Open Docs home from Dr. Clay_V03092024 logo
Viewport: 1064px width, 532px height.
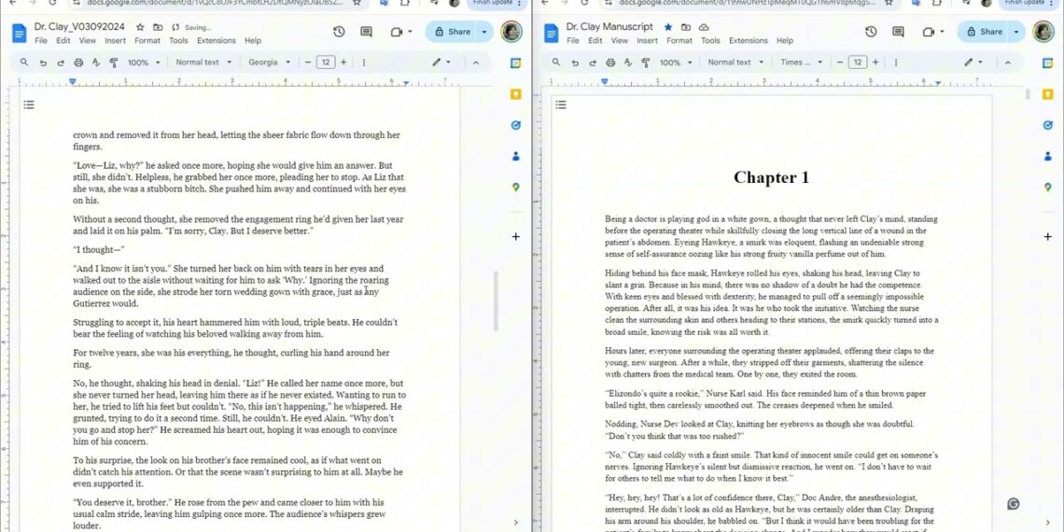click(20, 33)
